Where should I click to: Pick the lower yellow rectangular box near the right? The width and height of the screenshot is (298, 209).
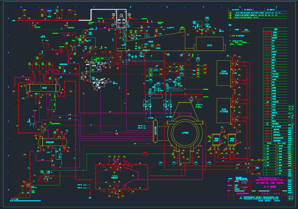pos(223,111)
